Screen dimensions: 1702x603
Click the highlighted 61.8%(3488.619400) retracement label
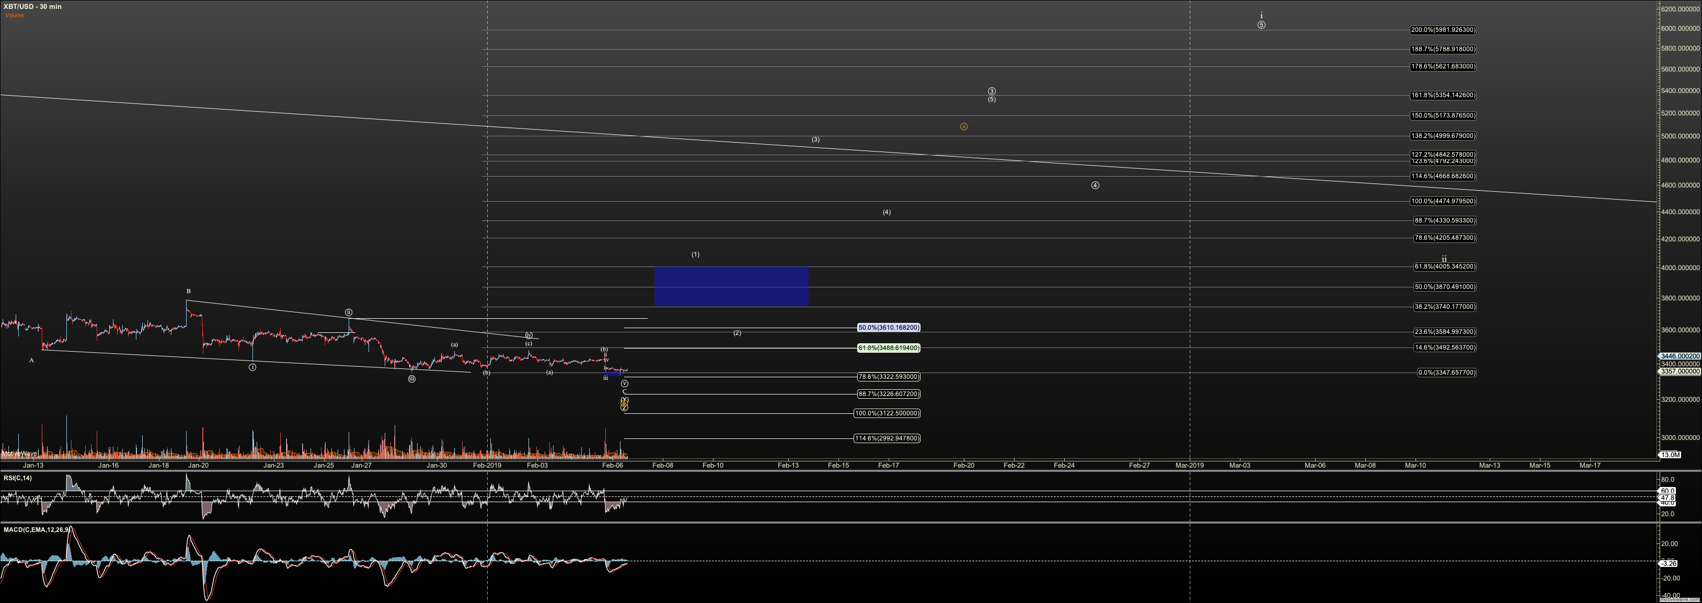[x=889, y=348]
